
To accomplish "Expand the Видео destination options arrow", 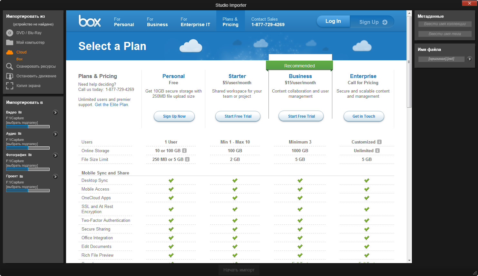I will click(55, 113).
